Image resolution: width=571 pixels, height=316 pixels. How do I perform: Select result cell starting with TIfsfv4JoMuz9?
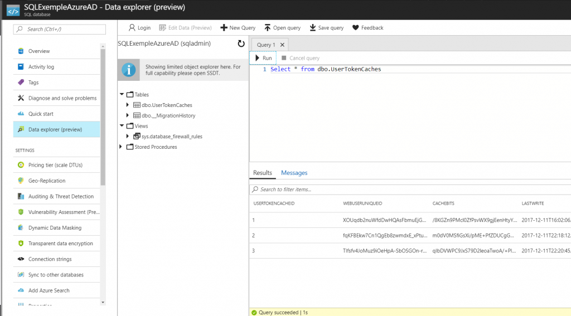(385, 251)
